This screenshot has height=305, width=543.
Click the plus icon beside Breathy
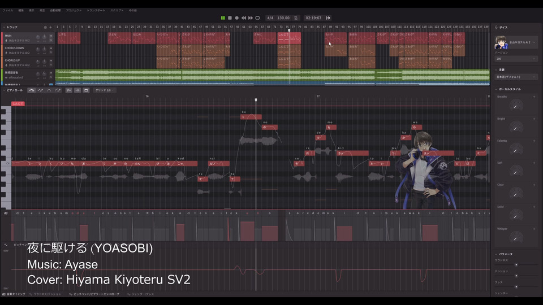534,97
